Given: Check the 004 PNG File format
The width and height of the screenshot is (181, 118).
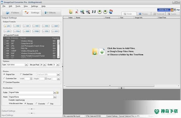Looking at the screenshot, I should (5, 48).
